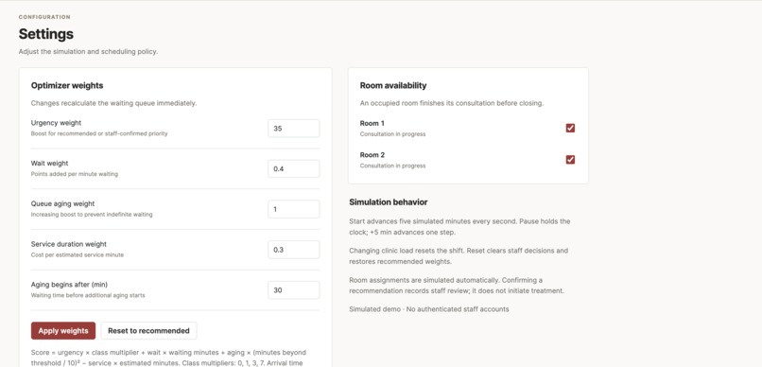Click the Room 2 label text
Viewport: 762px width, 367px height.
tap(372, 155)
